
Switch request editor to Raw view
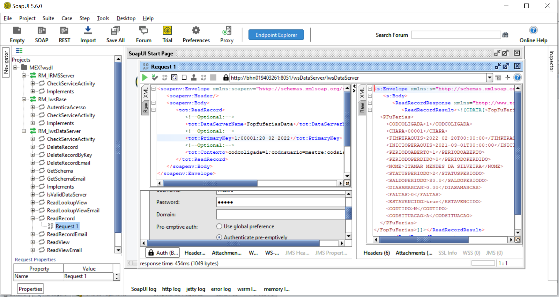point(145,108)
